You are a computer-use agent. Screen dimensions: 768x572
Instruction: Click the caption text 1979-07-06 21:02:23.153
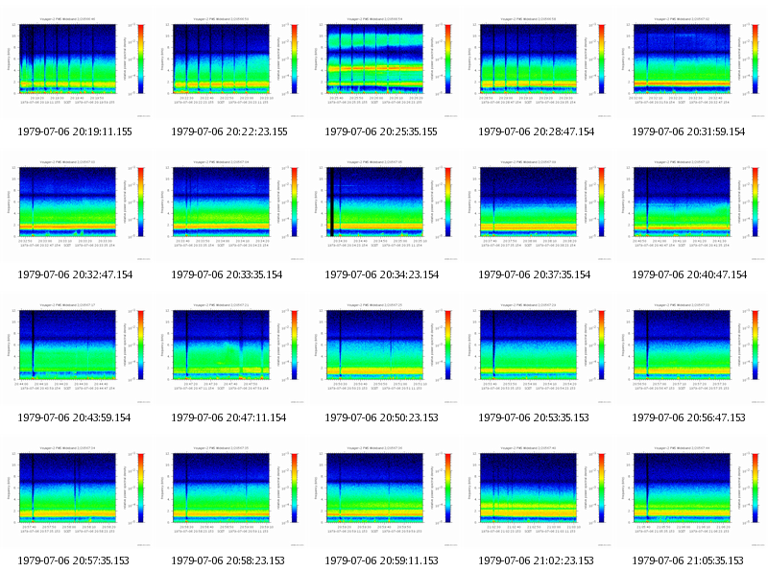coord(536,560)
